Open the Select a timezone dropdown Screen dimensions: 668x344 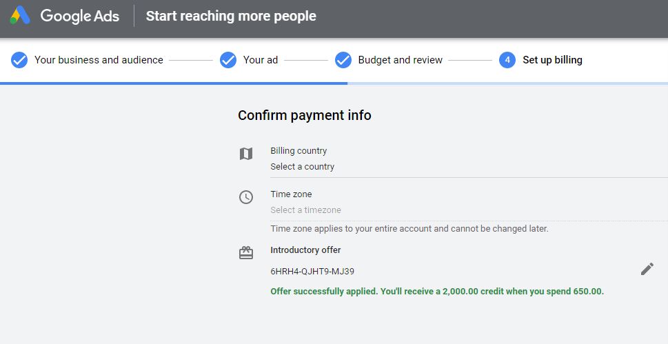469,210
